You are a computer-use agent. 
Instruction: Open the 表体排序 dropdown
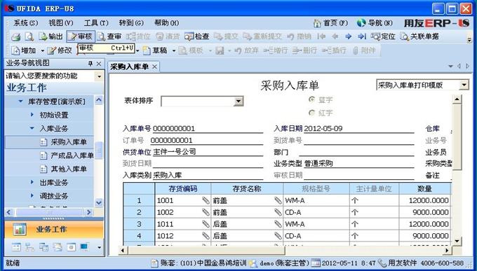coord(238,101)
